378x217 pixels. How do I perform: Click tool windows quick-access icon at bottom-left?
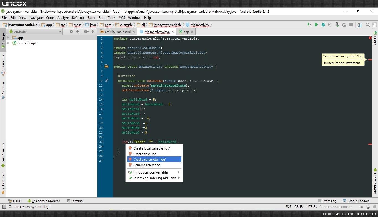4,207
